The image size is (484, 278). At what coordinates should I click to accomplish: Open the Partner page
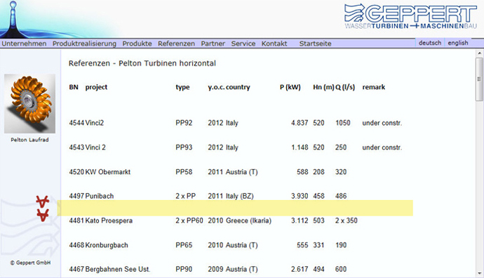click(x=213, y=44)
